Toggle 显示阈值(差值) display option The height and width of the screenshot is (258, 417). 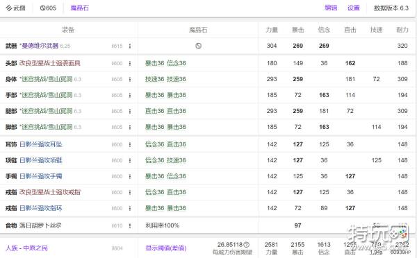coord(166,248)
